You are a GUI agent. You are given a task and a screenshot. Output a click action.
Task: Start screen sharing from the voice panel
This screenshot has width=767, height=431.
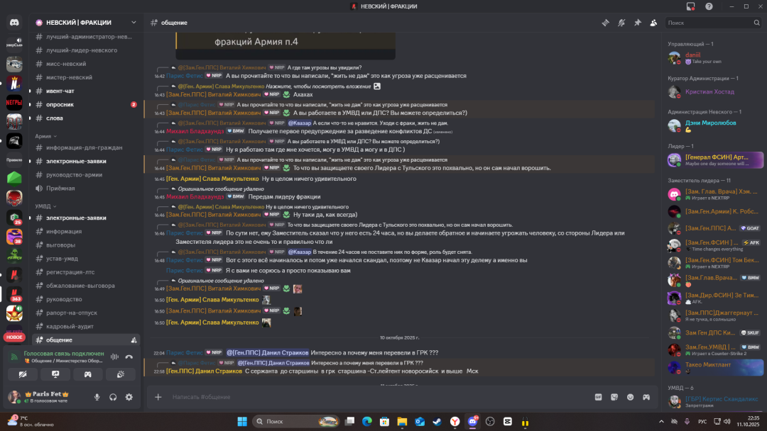[55, 374]
